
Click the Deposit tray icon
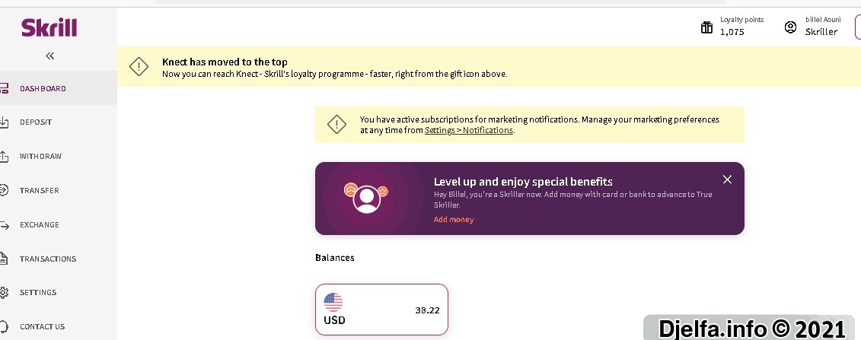[4, 122]
